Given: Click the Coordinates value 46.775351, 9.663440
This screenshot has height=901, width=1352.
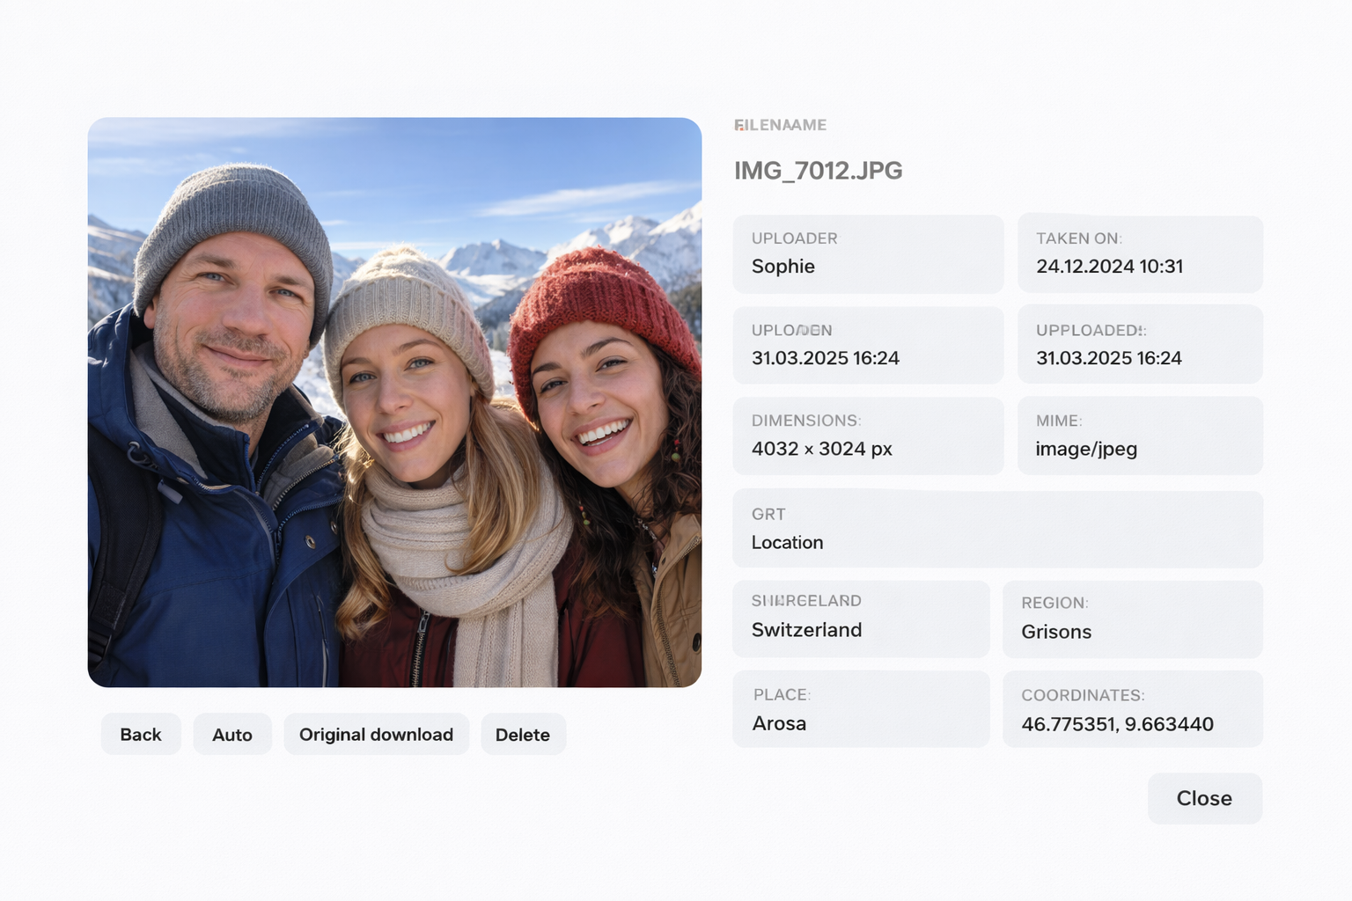Looking at the screenshot, I should [1117, 724].
